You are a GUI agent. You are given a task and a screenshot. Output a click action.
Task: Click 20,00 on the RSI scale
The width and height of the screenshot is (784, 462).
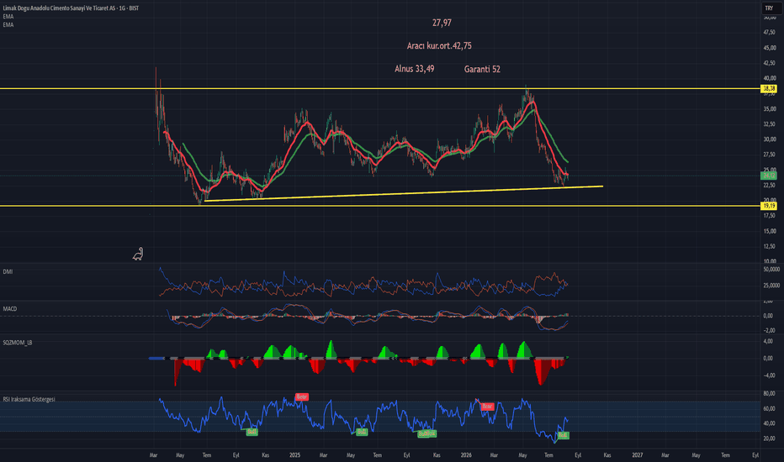pos(769,438)
